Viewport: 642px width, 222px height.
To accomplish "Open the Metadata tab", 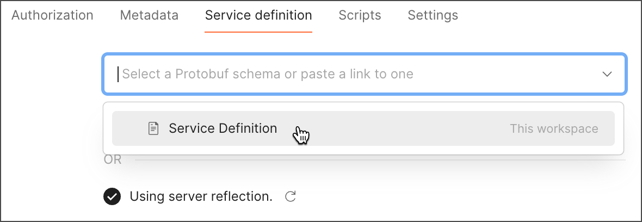I will click(149, 15).
